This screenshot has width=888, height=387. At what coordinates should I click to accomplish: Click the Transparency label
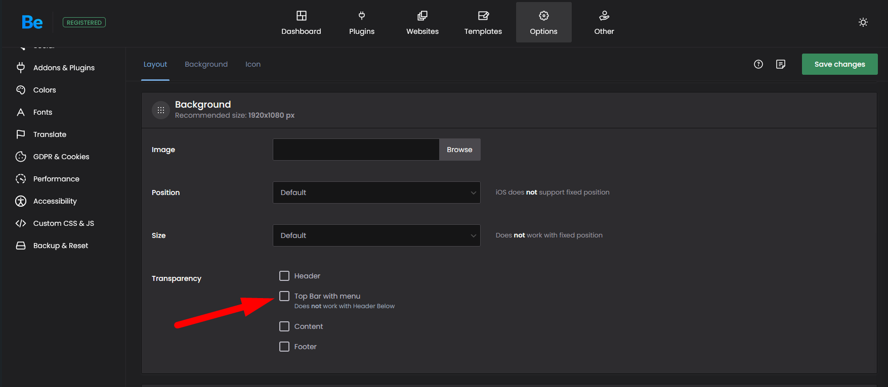(x=177, y=278)
